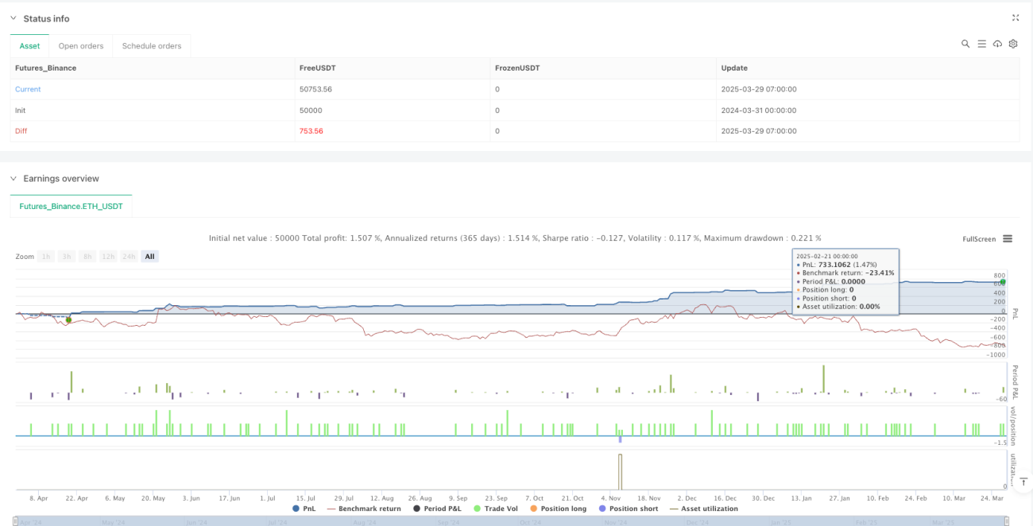1033x526 pixels.
Task: Toggle Benchmark return series in the legend
Action: click(x=364, y=509)
